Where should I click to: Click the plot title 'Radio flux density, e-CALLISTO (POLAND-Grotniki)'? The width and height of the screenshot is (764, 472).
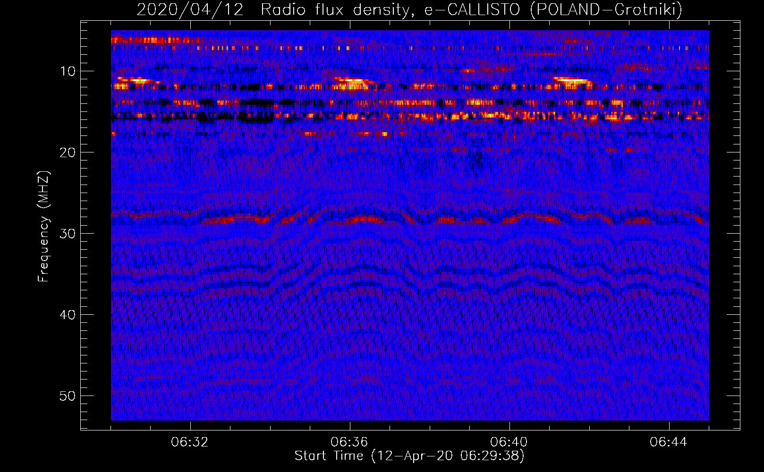point(471,9)
